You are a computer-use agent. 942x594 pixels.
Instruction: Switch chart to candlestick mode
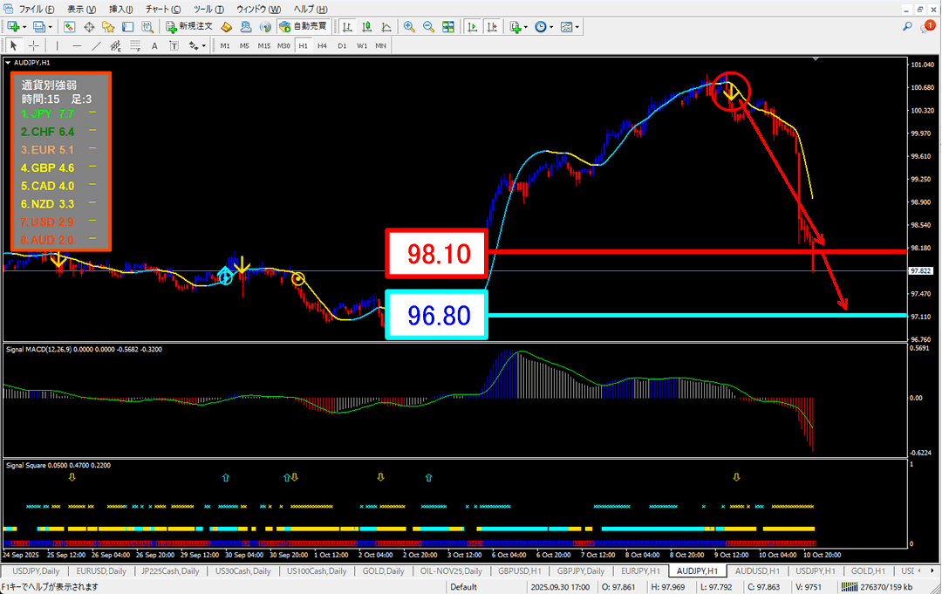click(x=367, y=26)
